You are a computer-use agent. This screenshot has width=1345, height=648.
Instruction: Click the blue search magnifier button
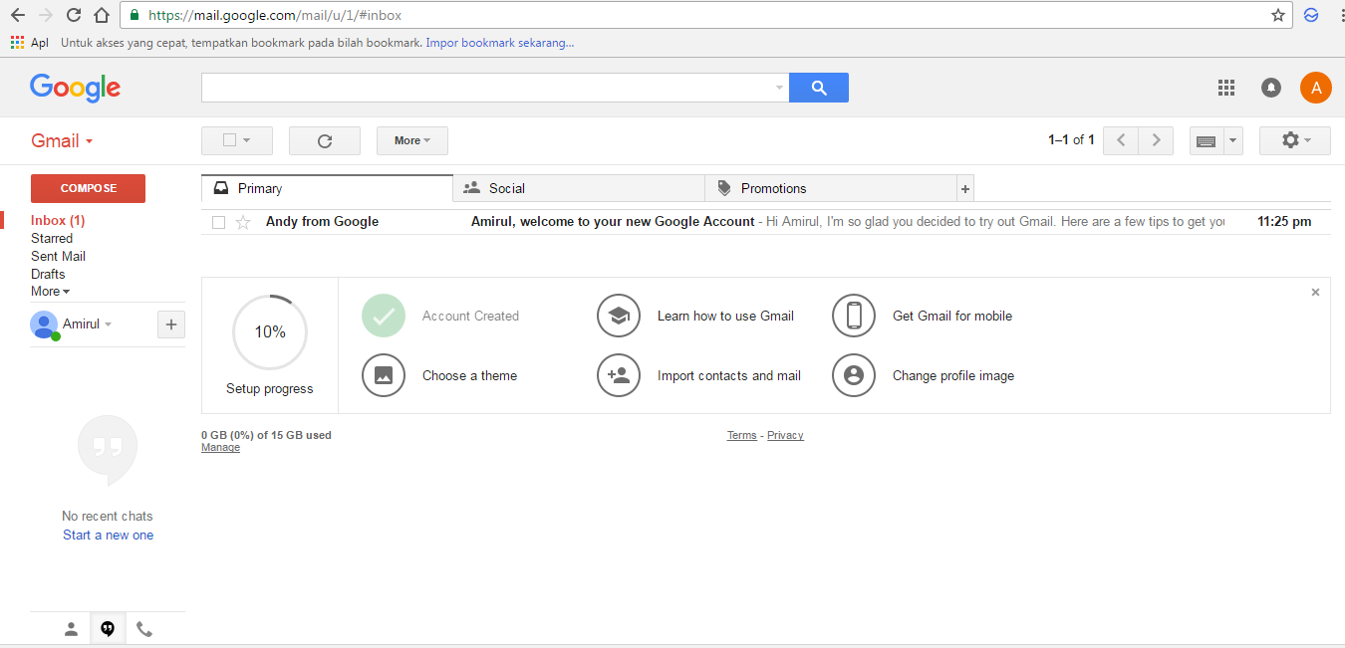pyautogui.click(x=819, y=88)
